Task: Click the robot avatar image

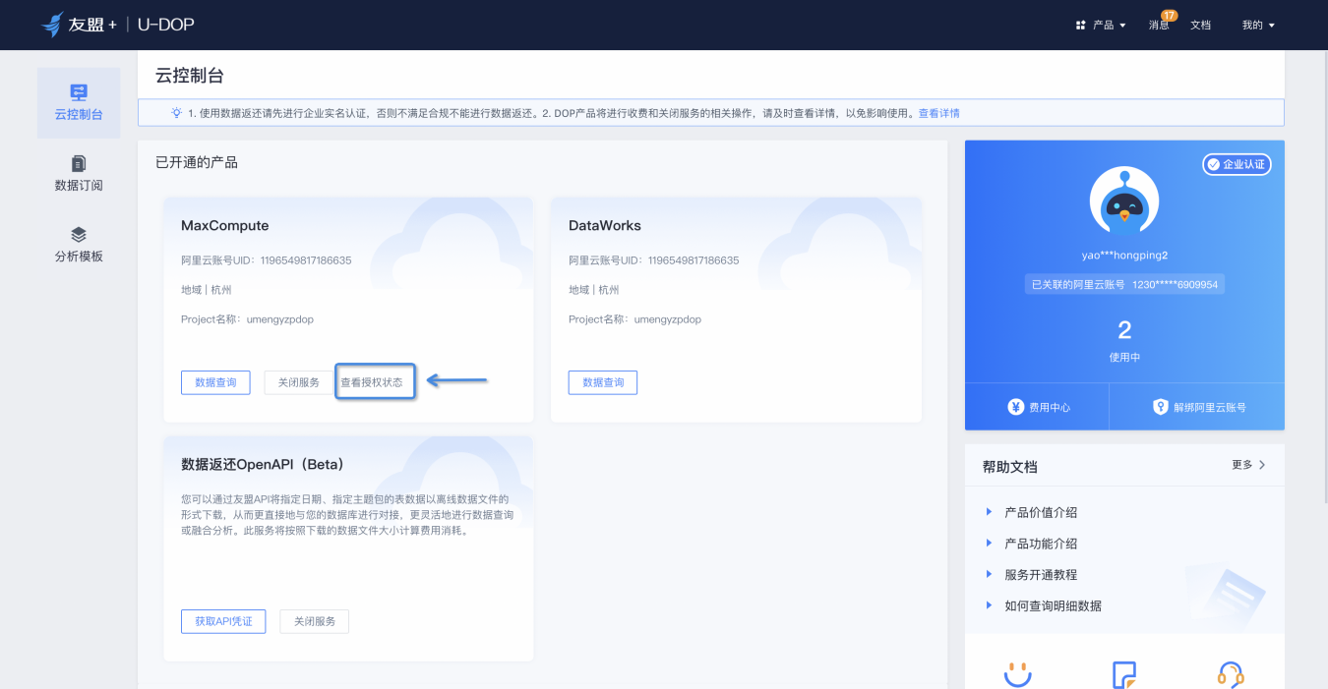Action: point(1123,201)
